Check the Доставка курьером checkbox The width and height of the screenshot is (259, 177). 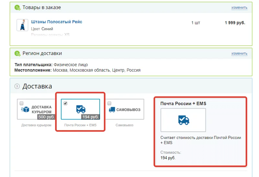coord(22,103)
